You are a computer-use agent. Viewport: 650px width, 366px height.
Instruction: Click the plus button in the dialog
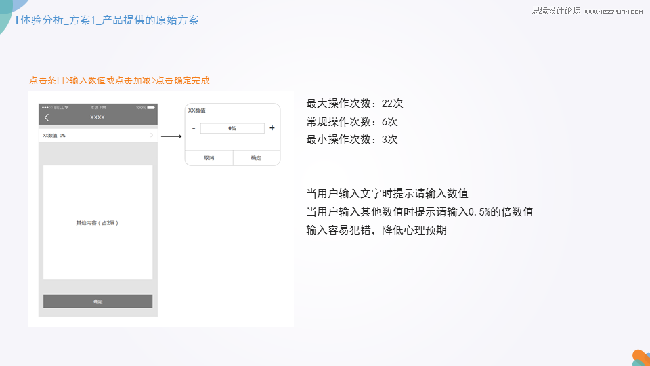point(272,128)
